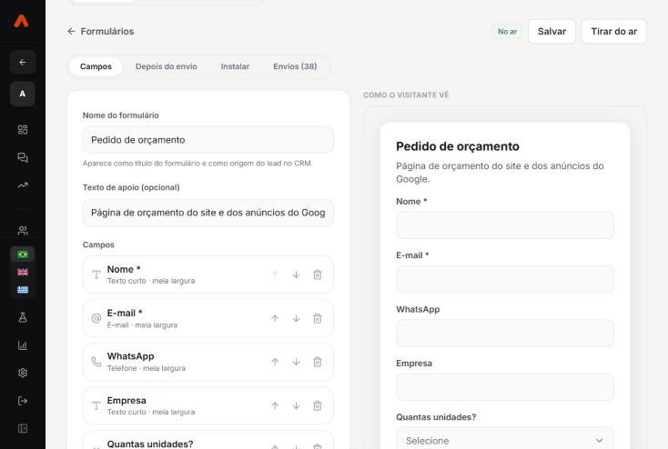The width and height of the screenshot is (668, 449).
Task: Open the settings gear icon in the sidebar
Action: coord(23,373)
